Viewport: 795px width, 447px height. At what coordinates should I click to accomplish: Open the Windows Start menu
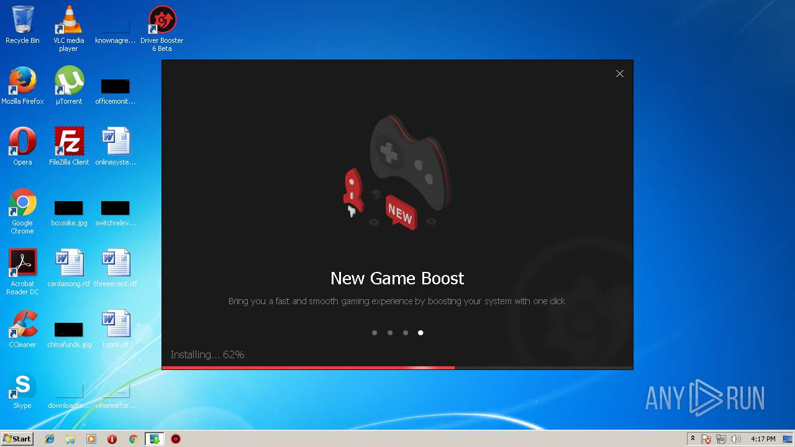pyautogui.click(x=17, y=439)
